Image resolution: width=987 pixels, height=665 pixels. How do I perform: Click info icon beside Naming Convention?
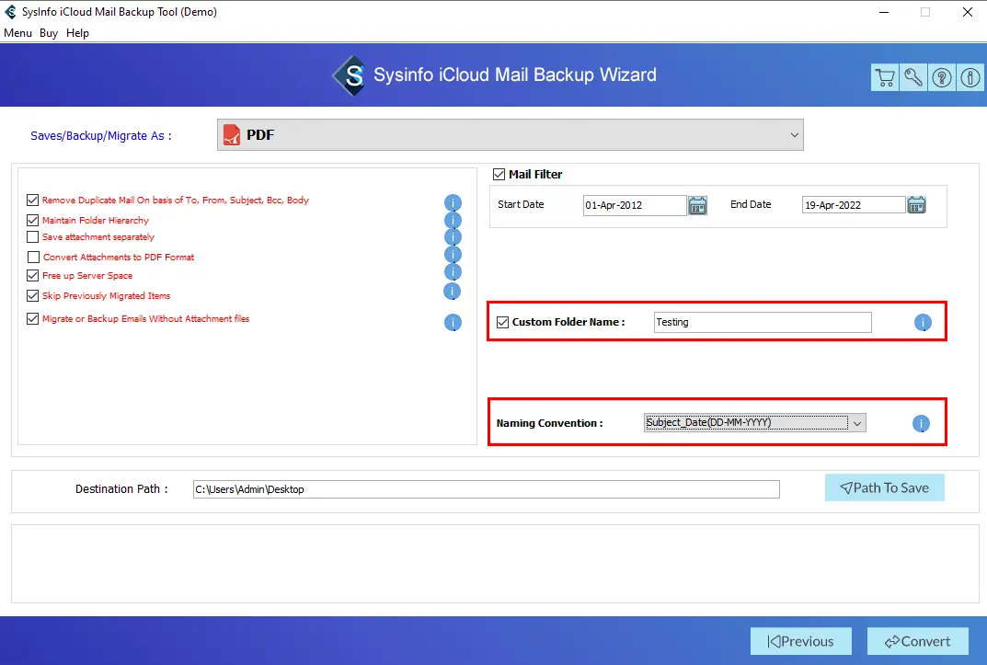(921, 424)
